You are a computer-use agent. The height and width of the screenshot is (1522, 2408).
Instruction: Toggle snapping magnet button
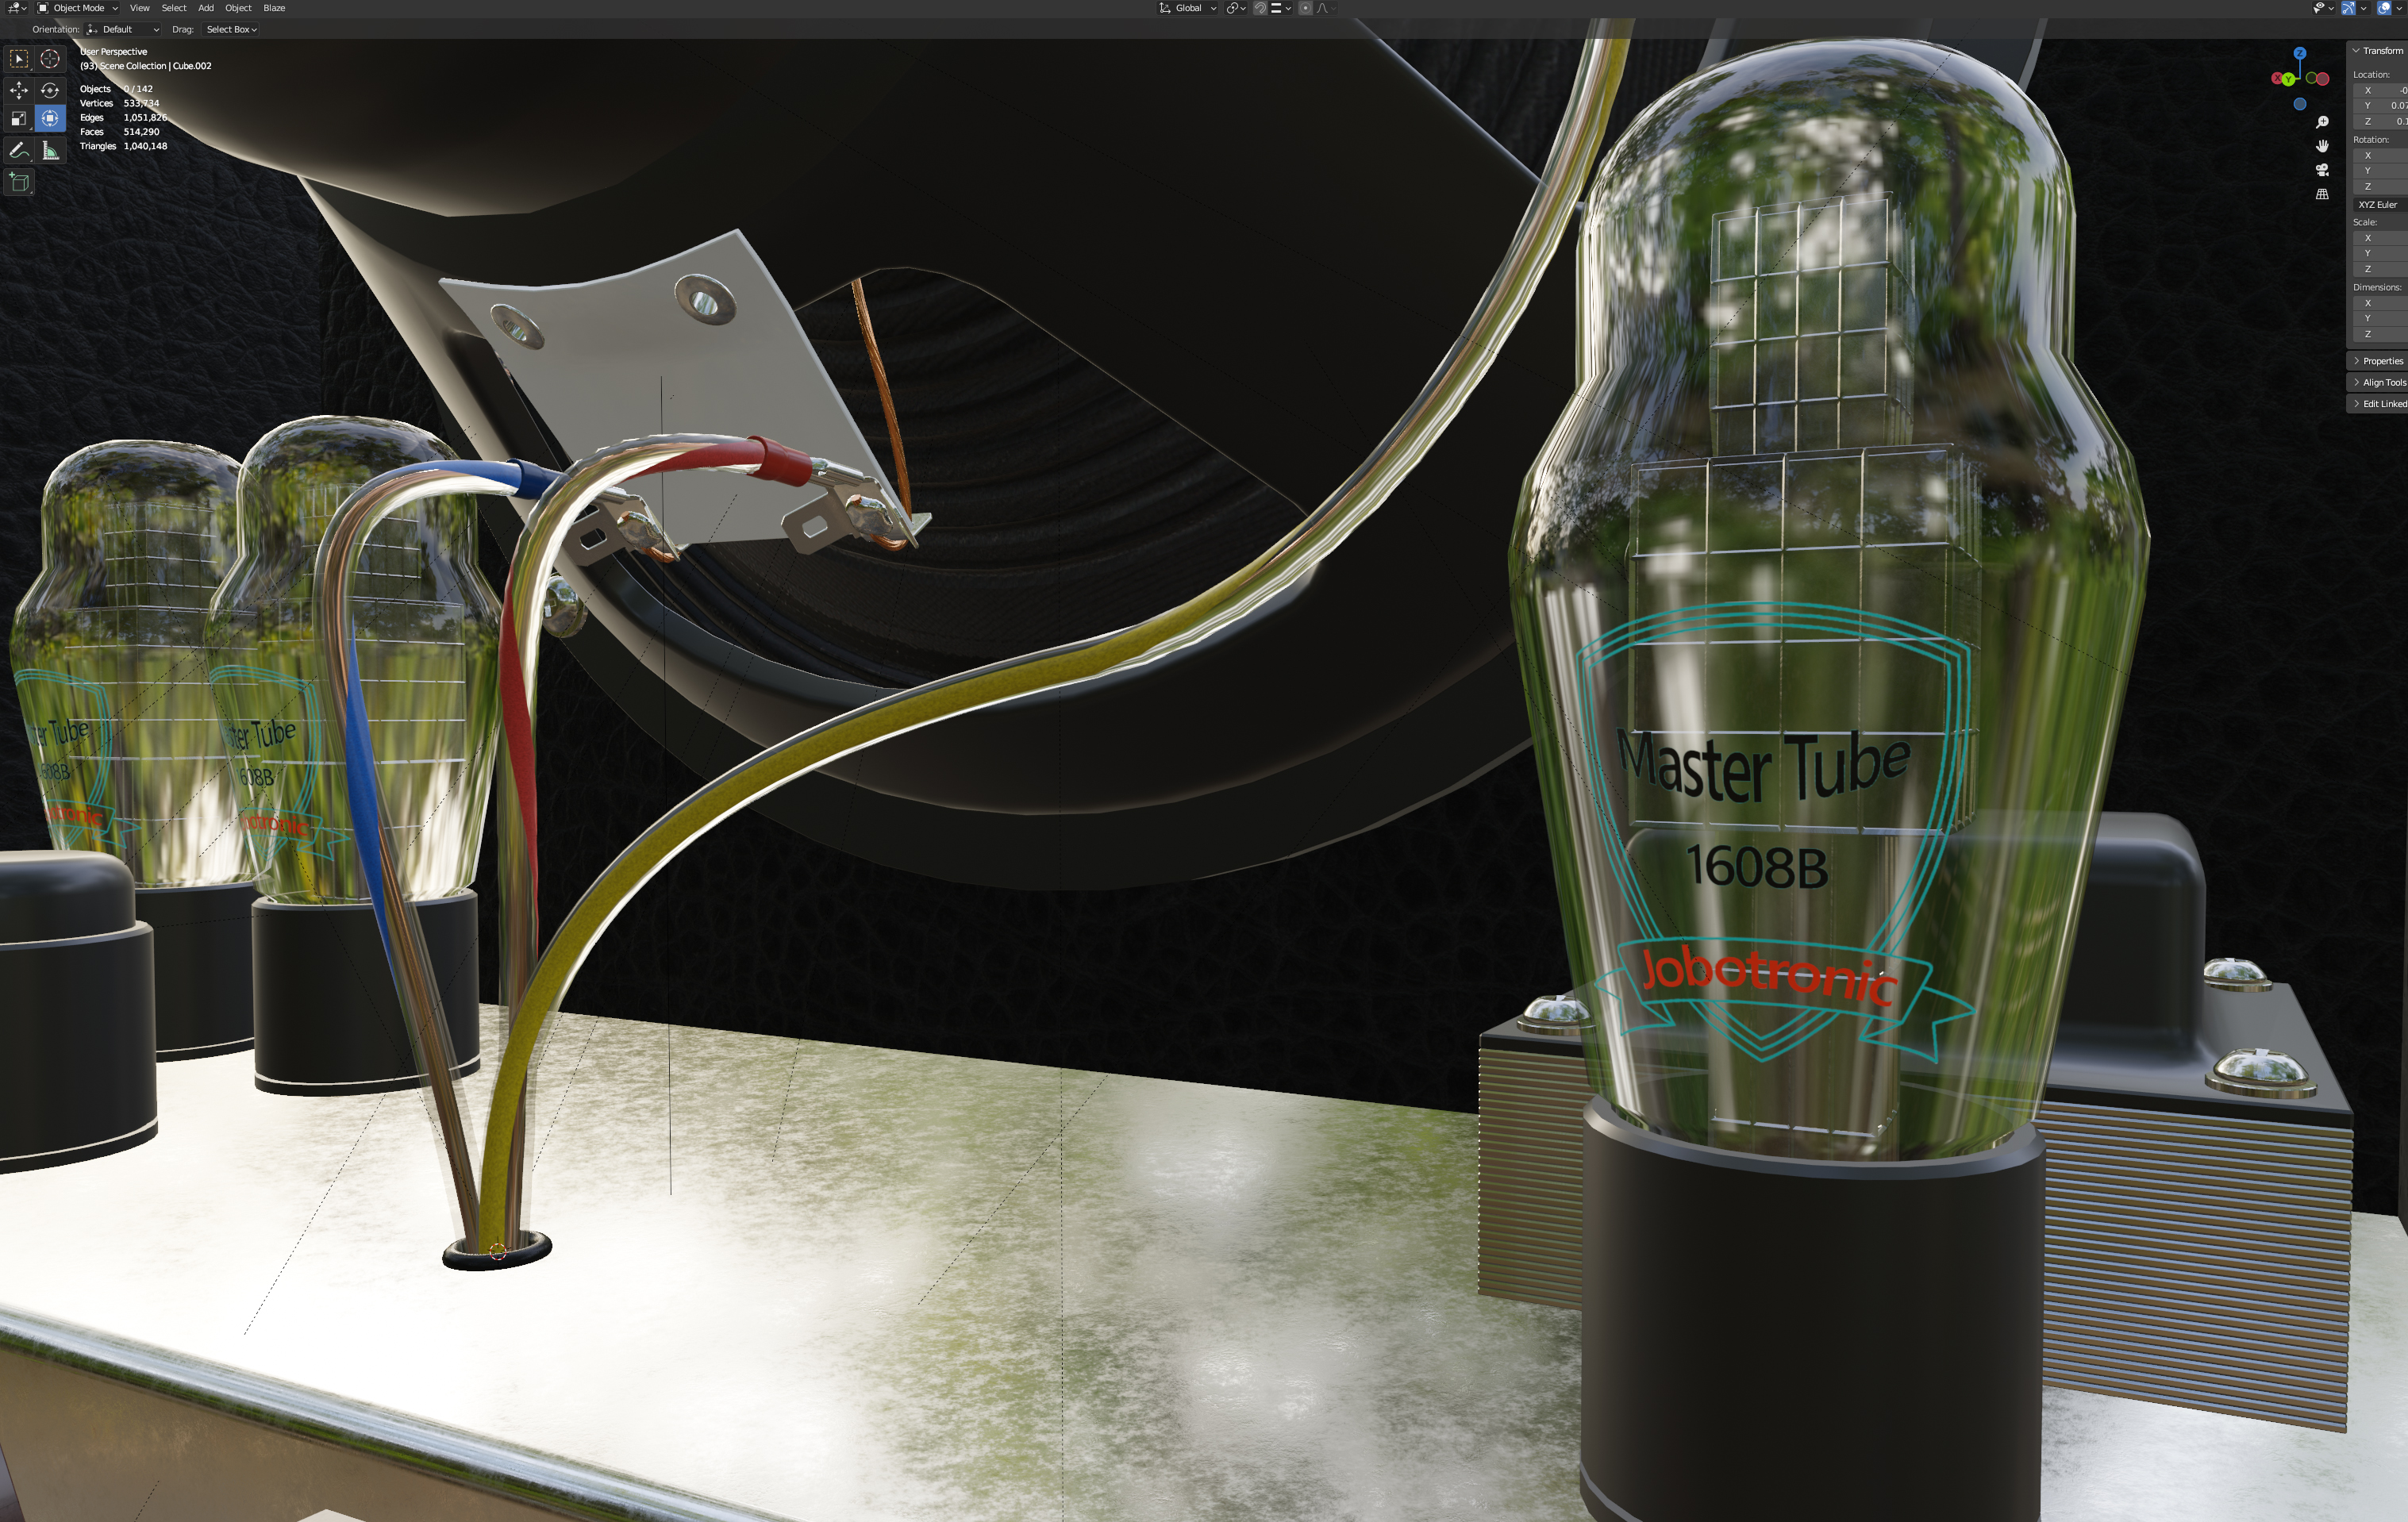pyautogui.click(x=1261, y=8)
